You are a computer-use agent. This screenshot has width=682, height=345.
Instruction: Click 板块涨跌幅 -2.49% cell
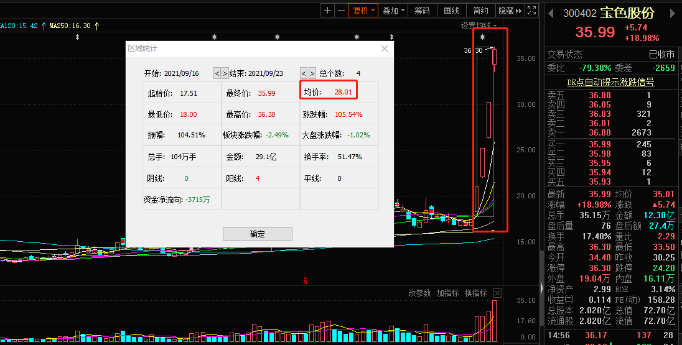tap(261, 135)
